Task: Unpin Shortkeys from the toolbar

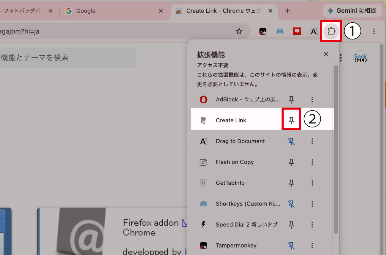Action: click(291, 204)
